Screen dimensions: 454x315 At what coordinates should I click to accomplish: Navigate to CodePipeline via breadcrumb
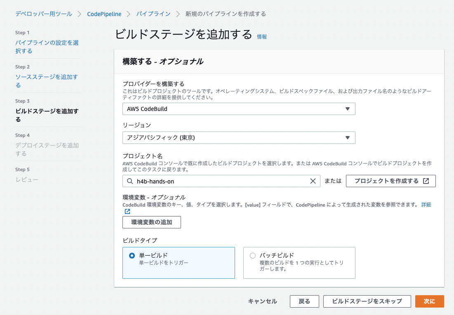tap(104, 14)
